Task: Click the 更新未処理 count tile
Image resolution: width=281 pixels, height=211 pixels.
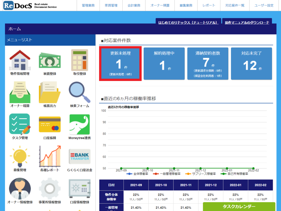Action: coord(120,64)
